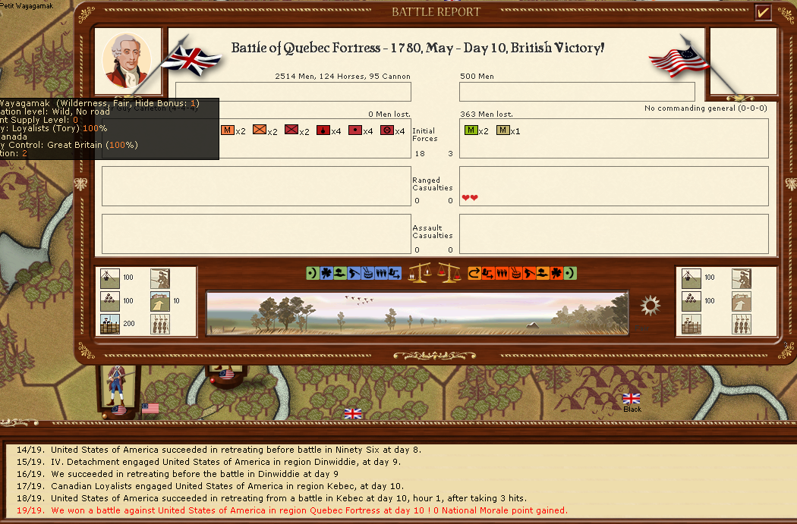Viewport: 797px width, 524px height.
Task: Click Sir Guy Carleton's portrait
Action: 126,61
